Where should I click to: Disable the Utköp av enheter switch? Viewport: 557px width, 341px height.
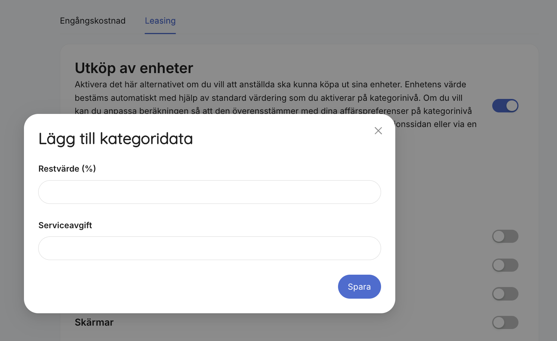(x=505, y=106)
